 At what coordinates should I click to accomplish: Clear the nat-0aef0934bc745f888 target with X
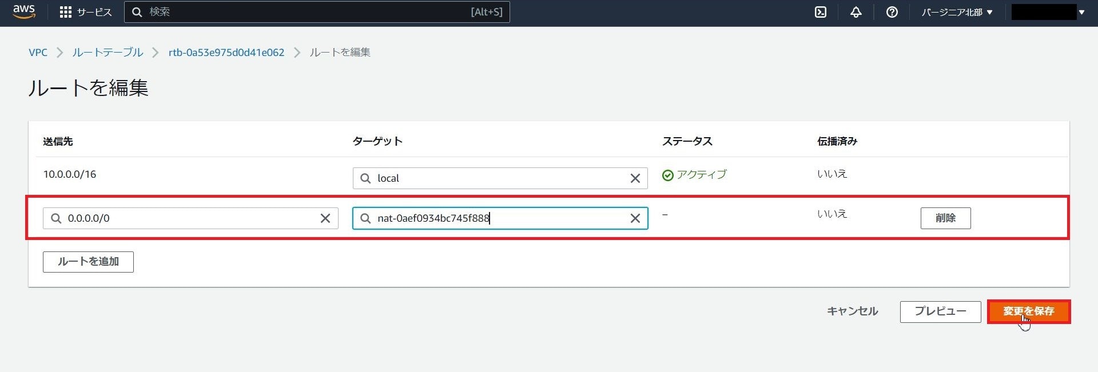[x=635, y=218]
